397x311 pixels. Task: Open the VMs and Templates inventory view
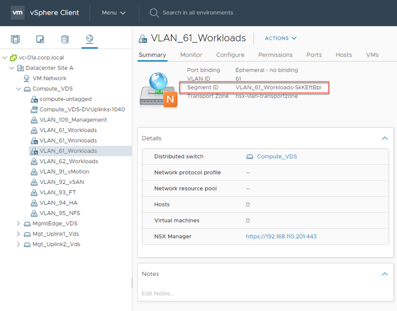point(40,39)
